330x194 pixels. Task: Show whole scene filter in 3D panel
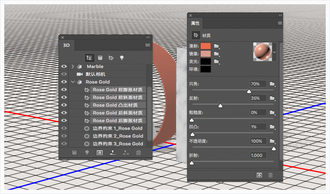[89, 58]
